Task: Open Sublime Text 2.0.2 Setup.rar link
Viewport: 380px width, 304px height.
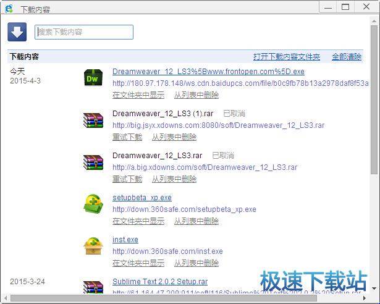Action: (x=160, y=282)
